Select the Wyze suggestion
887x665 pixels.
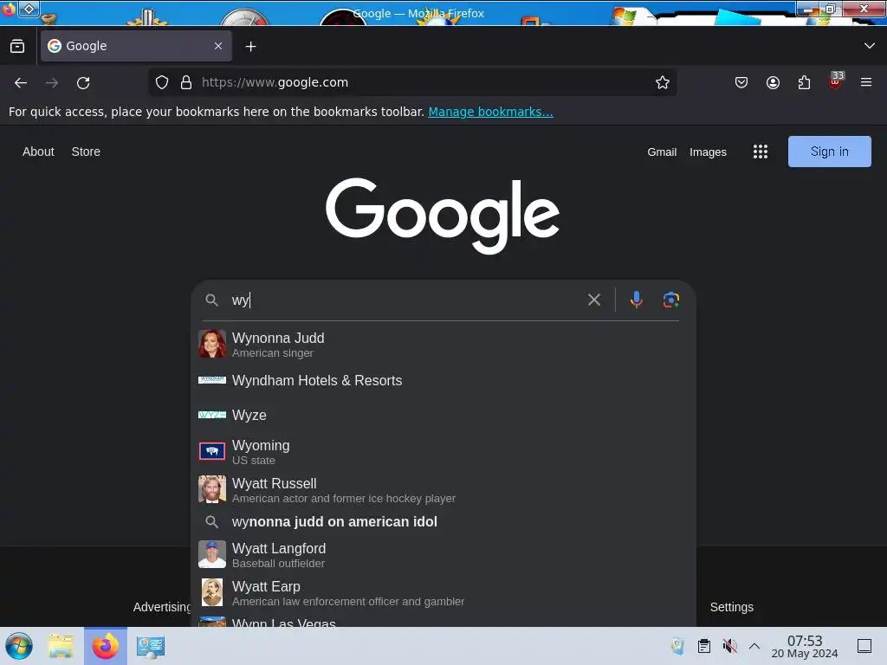point(443,415)
